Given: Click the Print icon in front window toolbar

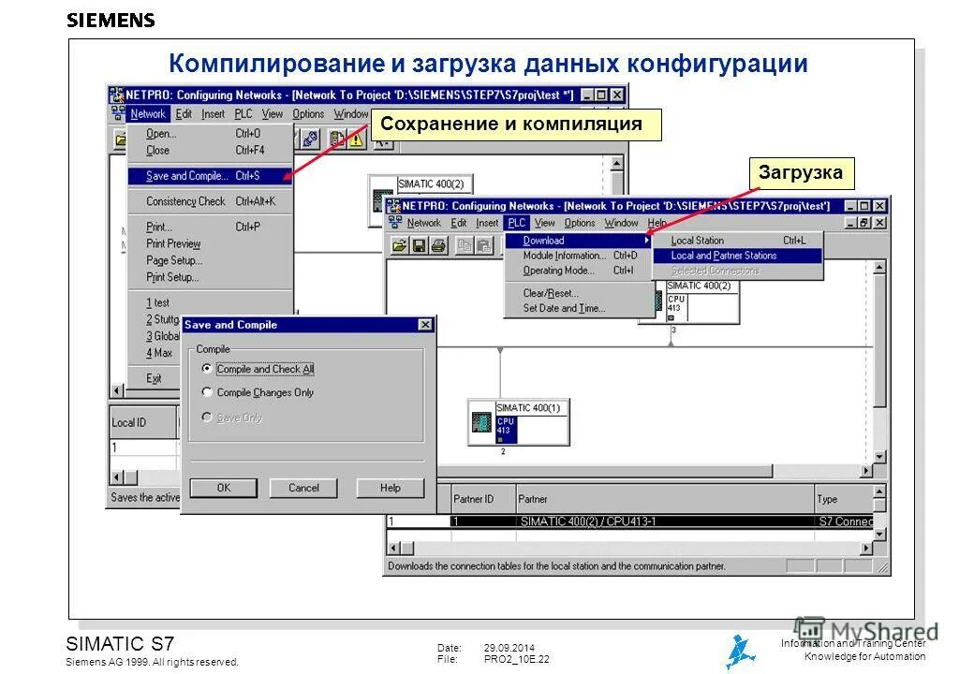Looking at the screenshot, I should coord(439,246).
